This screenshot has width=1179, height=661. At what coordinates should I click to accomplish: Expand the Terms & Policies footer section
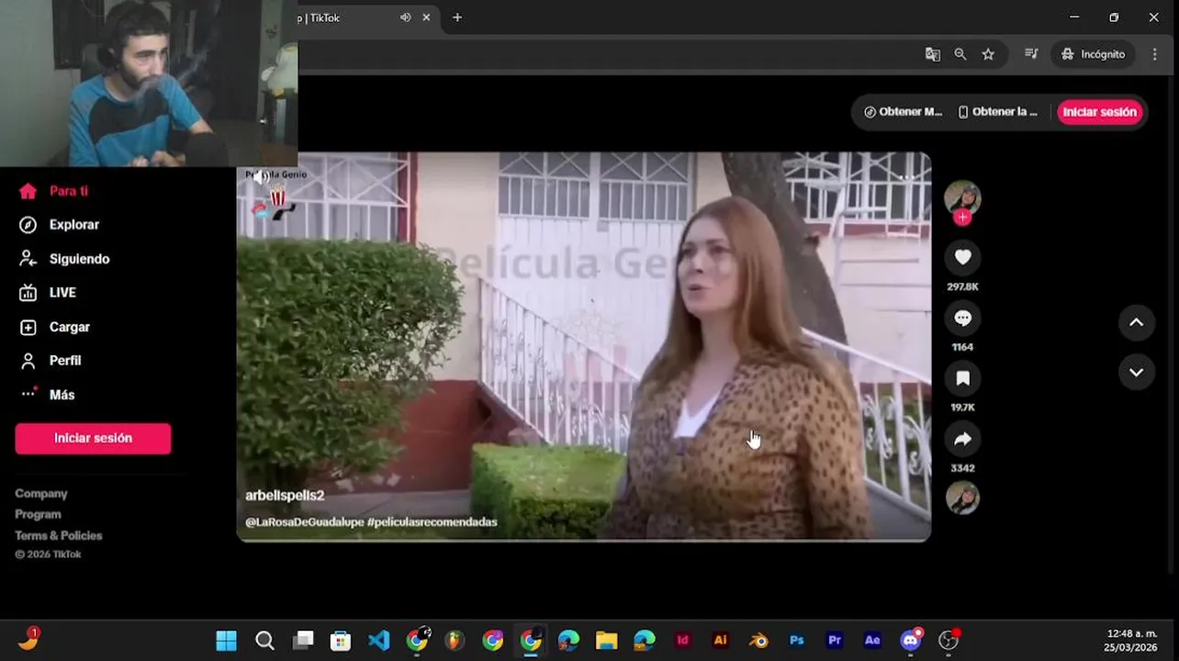[x=59, y=536]
